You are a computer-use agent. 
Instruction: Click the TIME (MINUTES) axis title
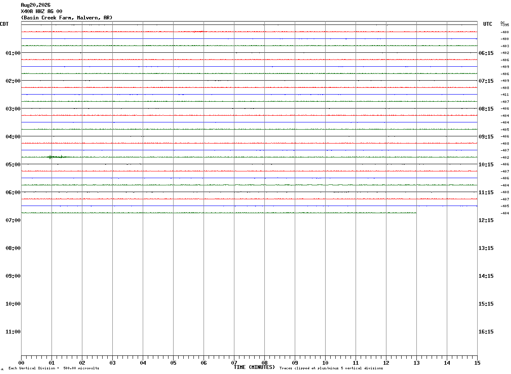[x=254, y=367]
